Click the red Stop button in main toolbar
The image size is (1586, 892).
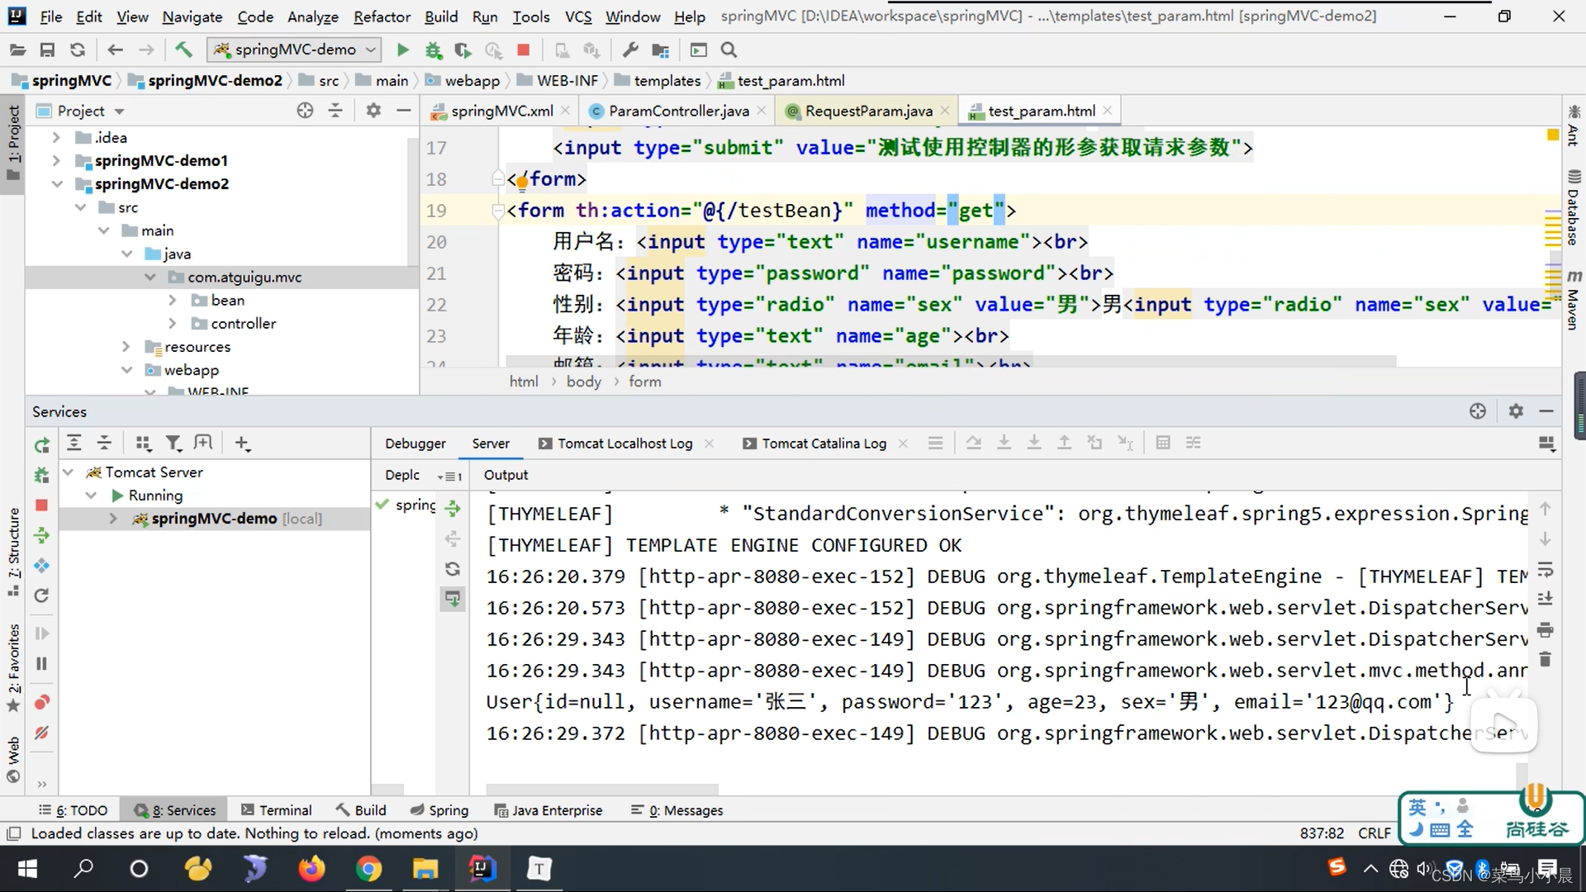(523, 50)
